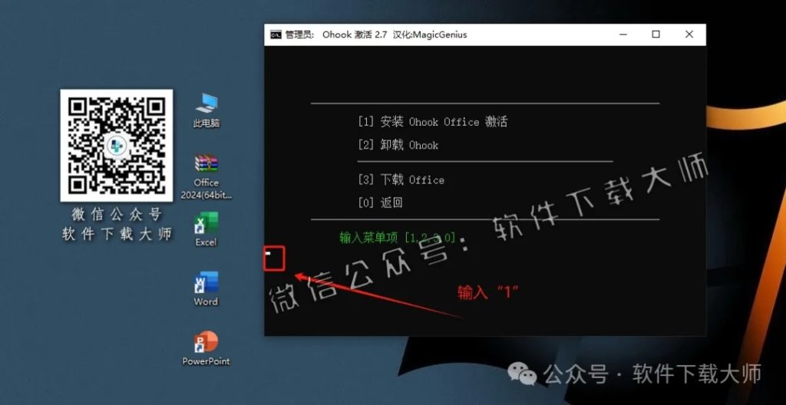Click the green '输入菜单项' prompt text
Screen dimensions: 786x405
[x=398, y=238]
